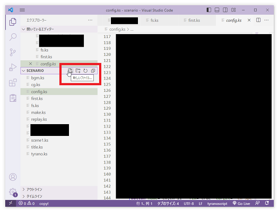Split the editor to the right
Image resolution: width=279 pixels, height=212 pixels.
(258, 20)
